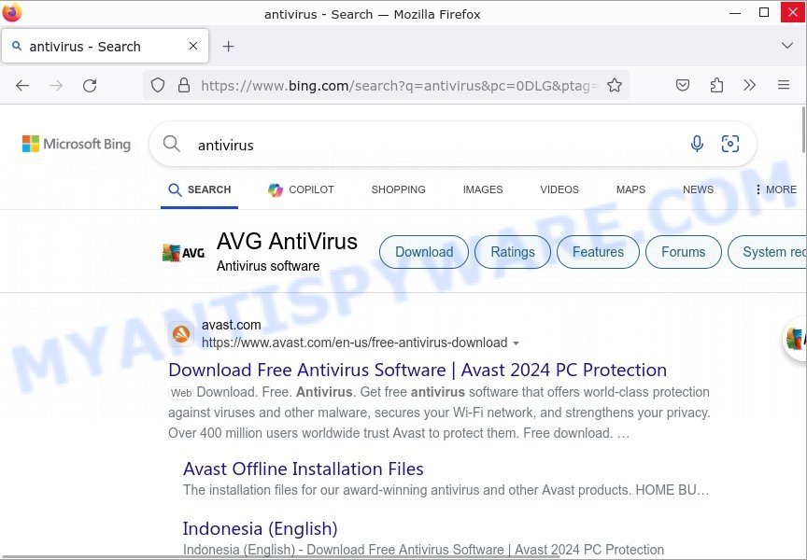Open the Firefox hamburger application menu
Screen dimensions: 807x560
tap(784, 85)
